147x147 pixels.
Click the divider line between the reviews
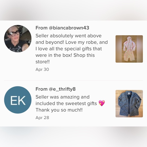click(73, 81)
